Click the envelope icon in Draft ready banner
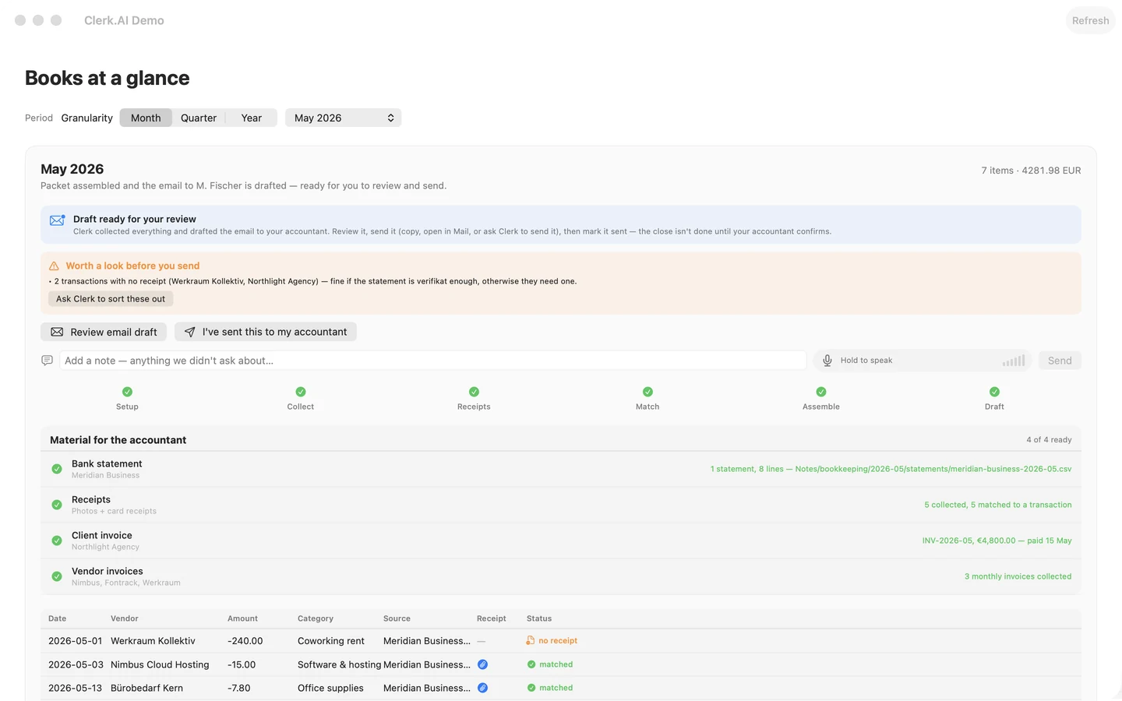 click(x=57, y=220)
